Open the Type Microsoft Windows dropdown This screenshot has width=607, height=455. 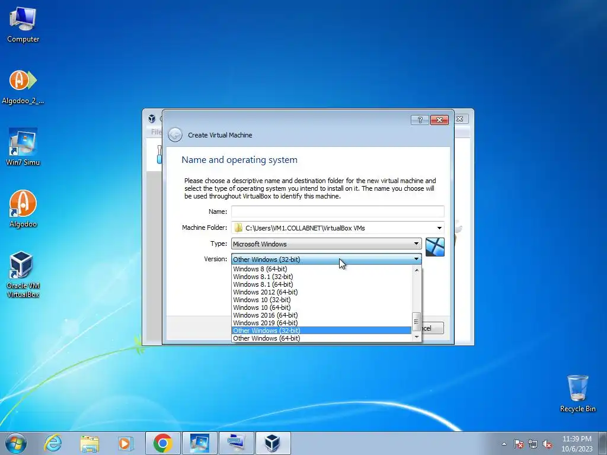327,243
